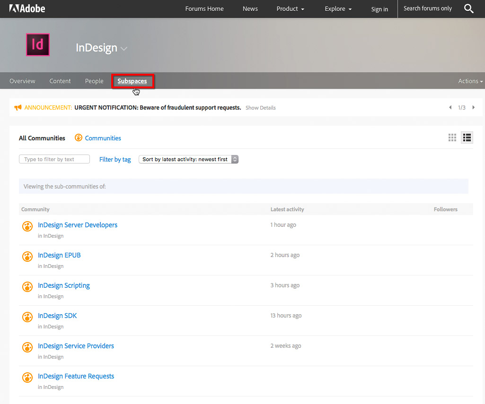
Task: Open the InDesign Feature Requests community
Action: coord(76,376)
